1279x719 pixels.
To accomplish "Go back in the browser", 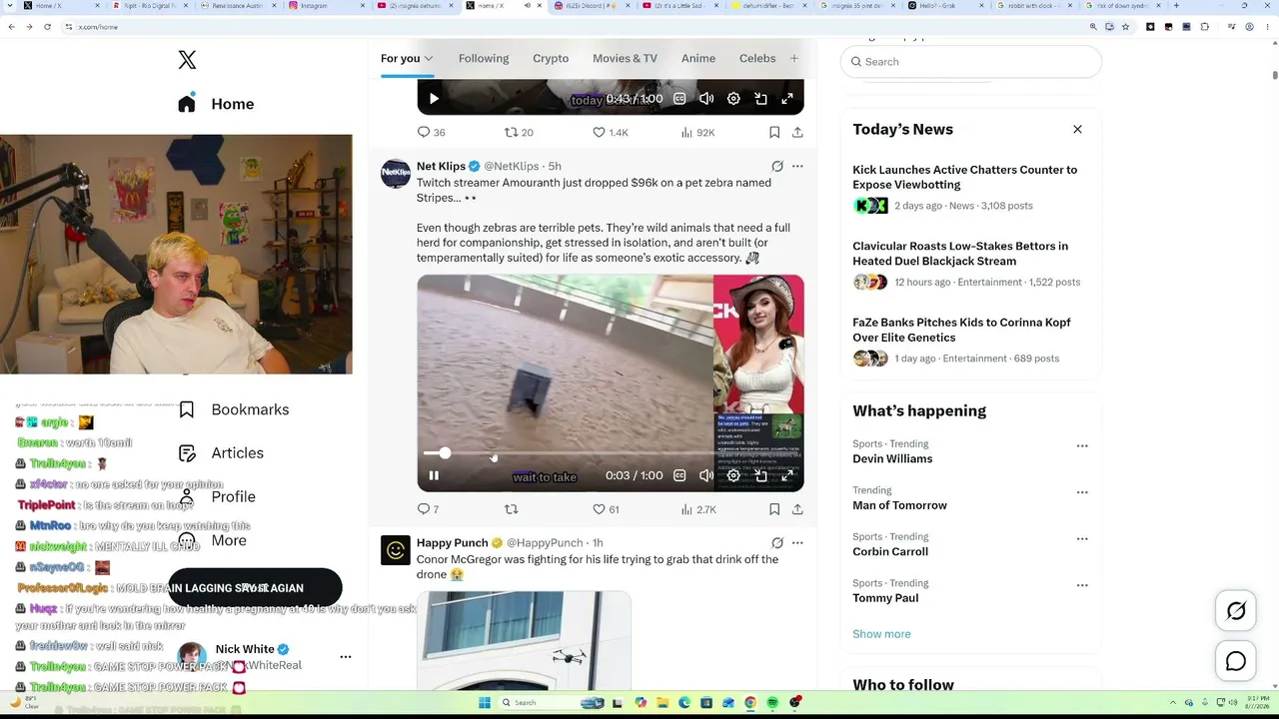I will (11, 27).
